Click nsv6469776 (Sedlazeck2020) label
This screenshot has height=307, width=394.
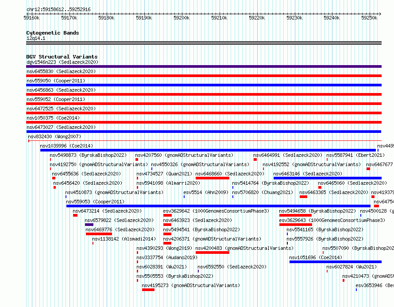[x=120, y=229]
